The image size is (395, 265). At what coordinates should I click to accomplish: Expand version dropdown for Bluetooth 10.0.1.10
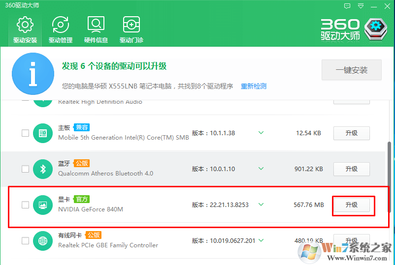click(x=261, y=169)
